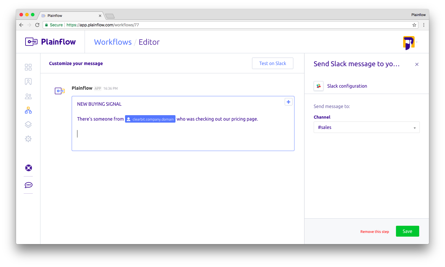Click the Plainflow sender name

pos(82,88)
